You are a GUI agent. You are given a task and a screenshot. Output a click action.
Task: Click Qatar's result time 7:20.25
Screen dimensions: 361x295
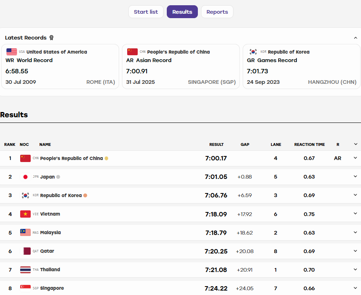[216, 251]
